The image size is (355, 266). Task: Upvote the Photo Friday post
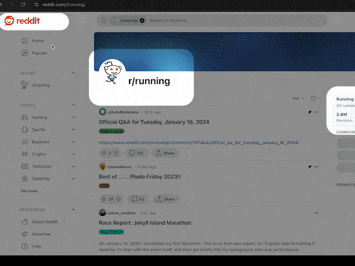tap(104, 199)
